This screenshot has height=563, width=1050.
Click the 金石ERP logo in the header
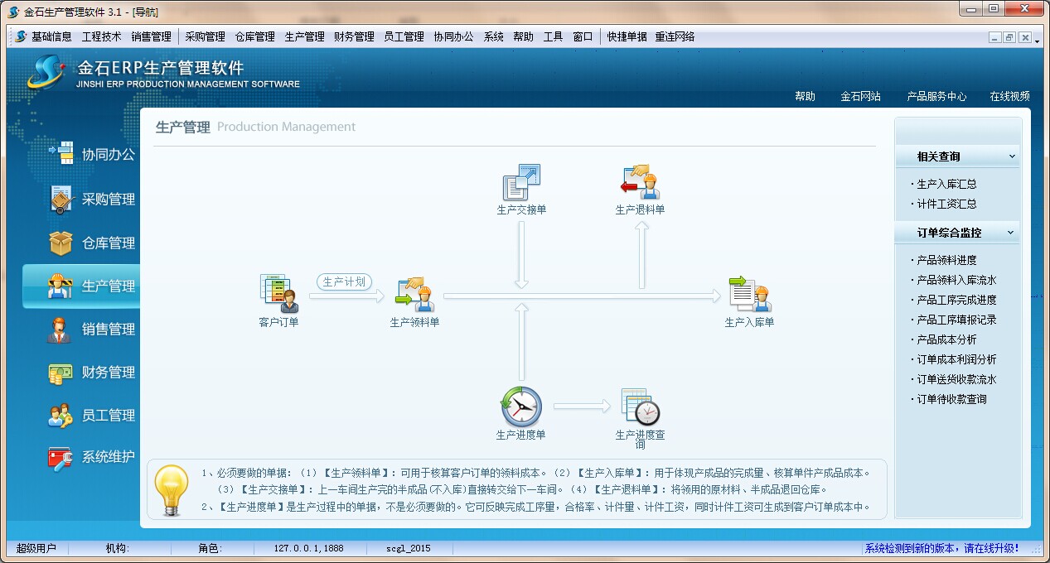(x=47, y=72)
